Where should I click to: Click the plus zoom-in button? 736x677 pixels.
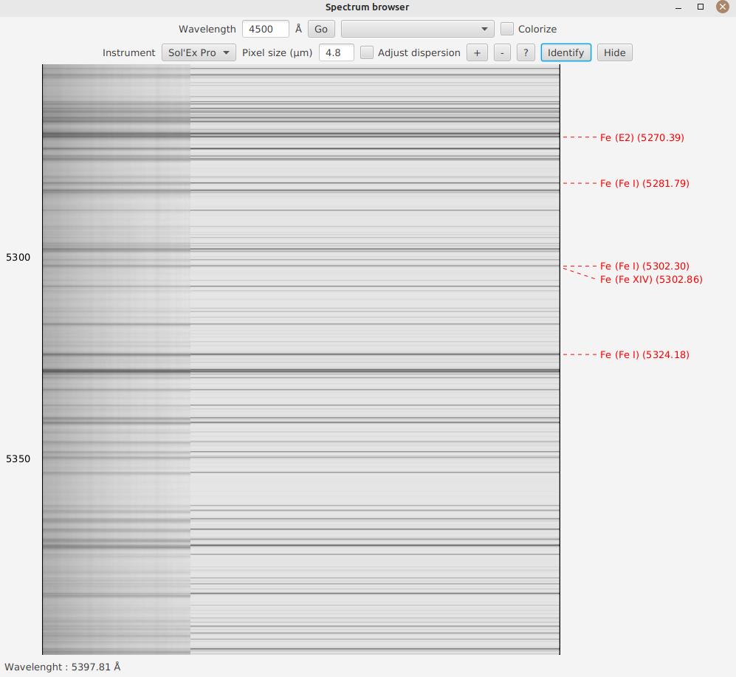(x=477, y=52)
